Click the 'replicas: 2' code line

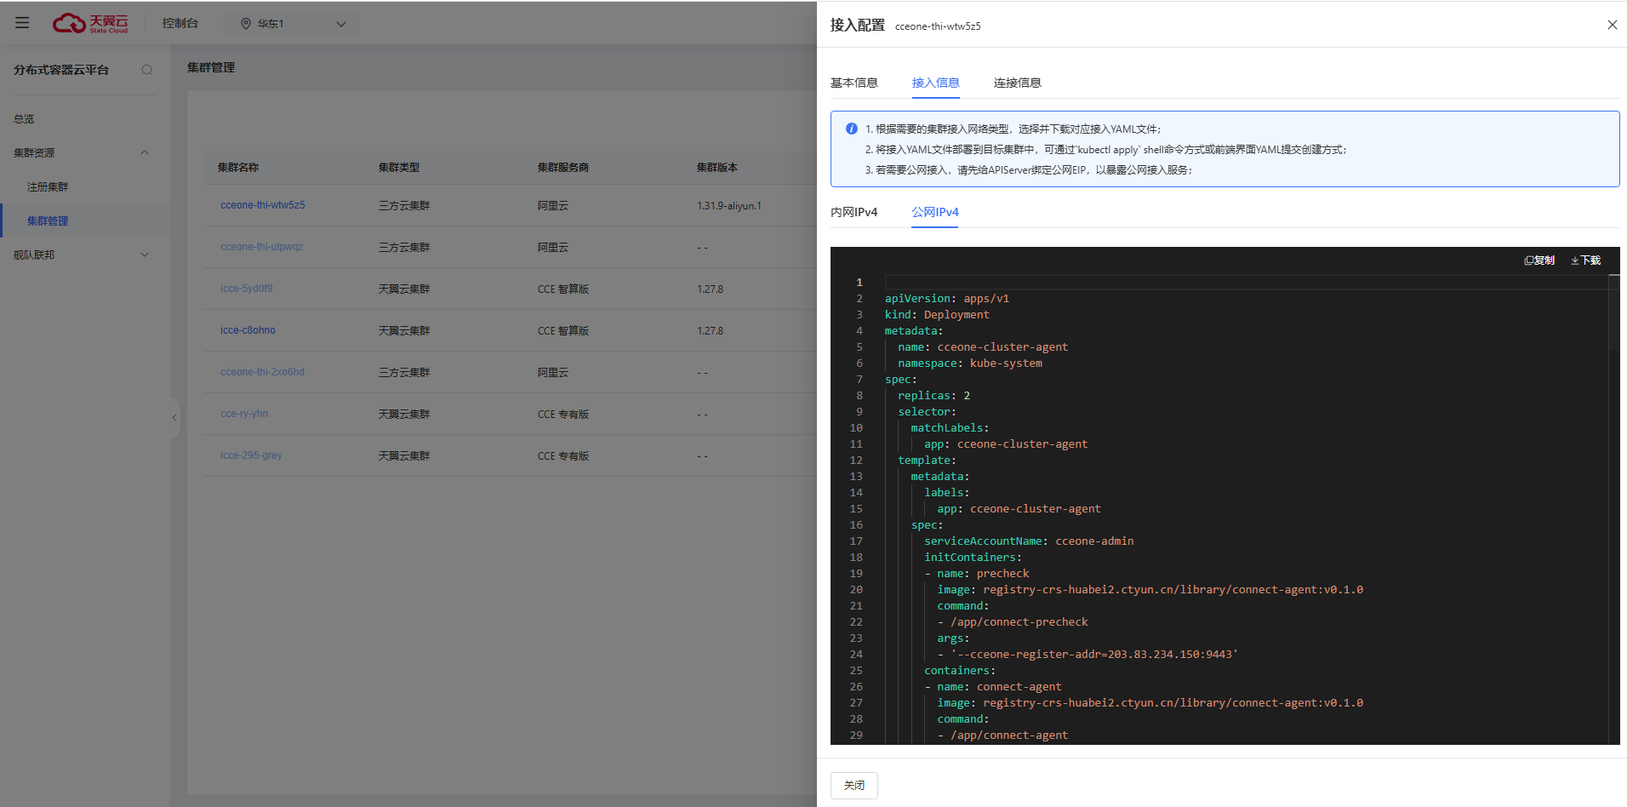pyautogui.click(x=933, y=396)
